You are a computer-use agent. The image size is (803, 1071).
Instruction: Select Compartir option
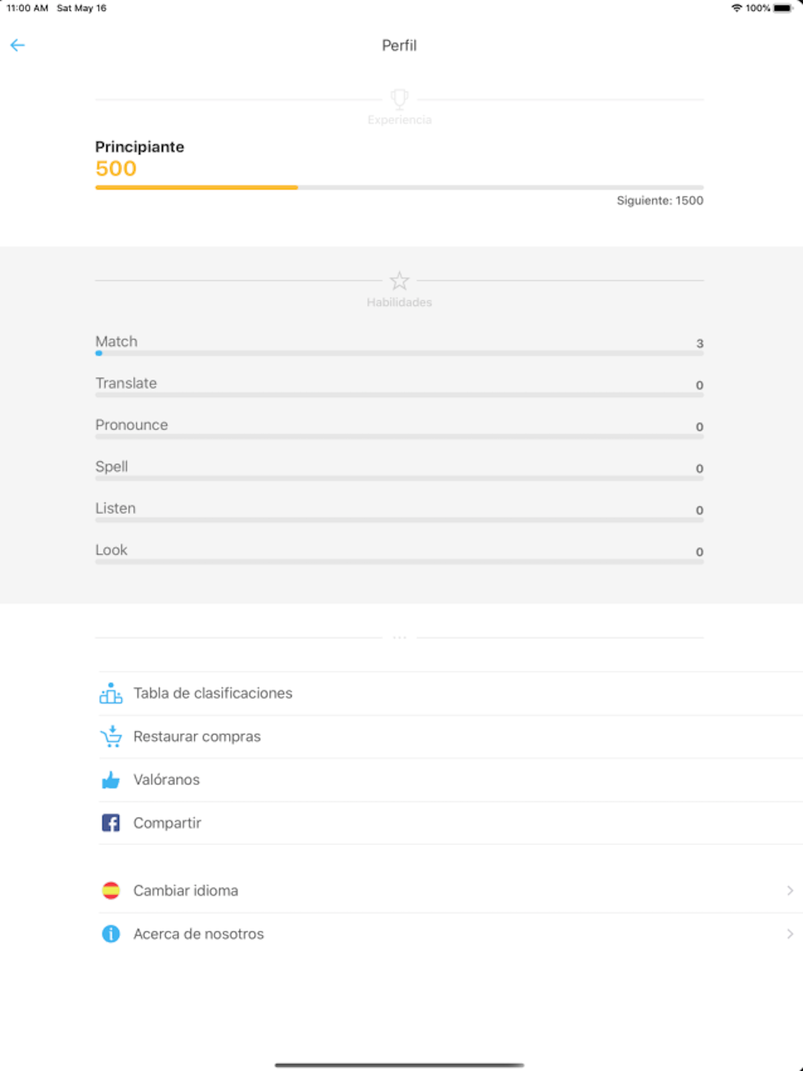[451, 822]
